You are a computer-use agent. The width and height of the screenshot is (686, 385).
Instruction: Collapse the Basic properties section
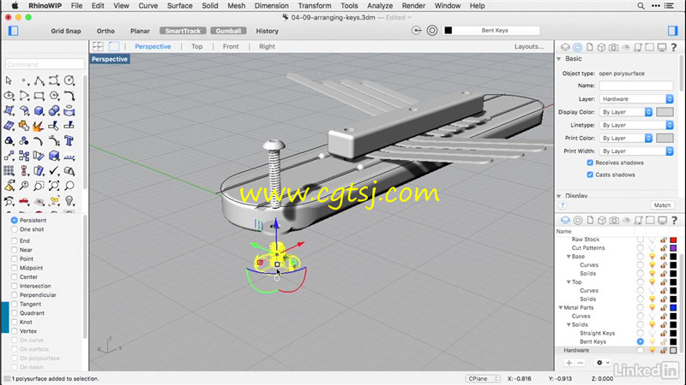[559, 59]
